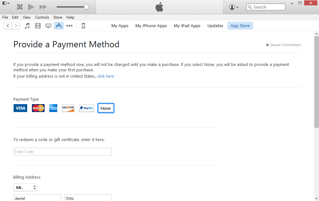The height and width of the screenshot is (201, 319).
Task: Switch to the Updates tab
Action: click(x=215, y=26)
